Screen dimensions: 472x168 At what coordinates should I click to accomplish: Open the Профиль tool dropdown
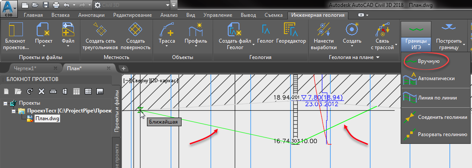(x=196, y=35)
